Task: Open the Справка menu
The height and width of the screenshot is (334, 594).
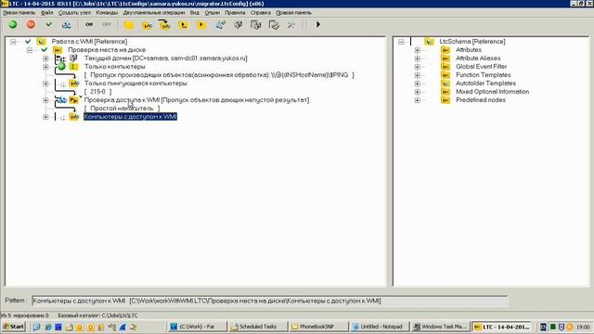Action: coord(261,12)
